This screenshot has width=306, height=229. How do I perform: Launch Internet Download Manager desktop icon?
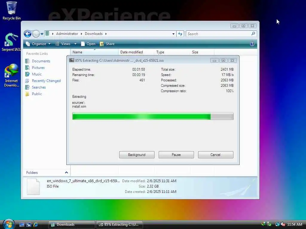(x=11, y=75)
